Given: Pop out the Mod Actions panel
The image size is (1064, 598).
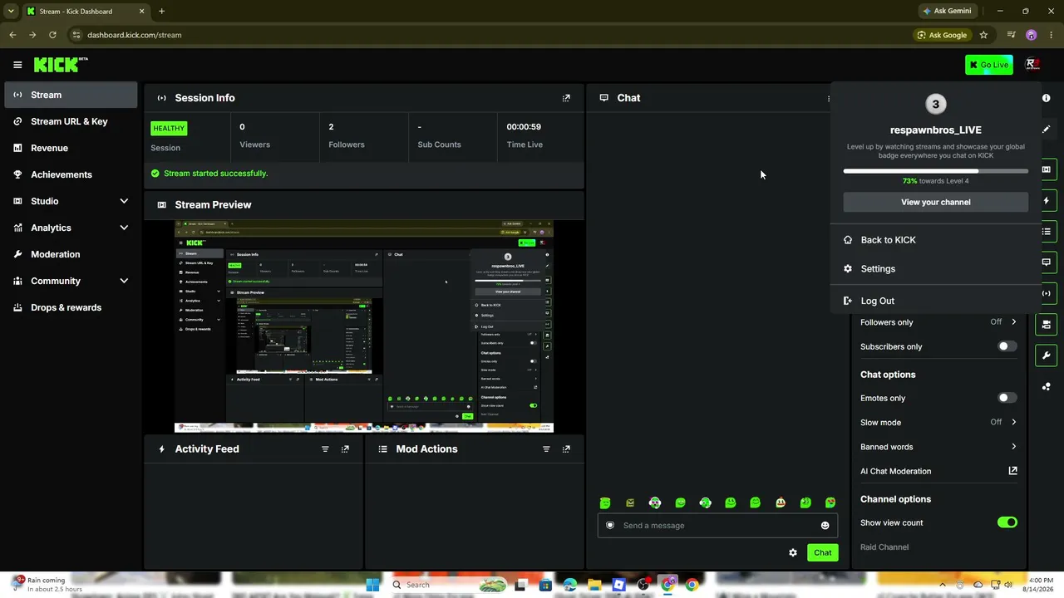Looking at the screenshot, I should (566, 449).
